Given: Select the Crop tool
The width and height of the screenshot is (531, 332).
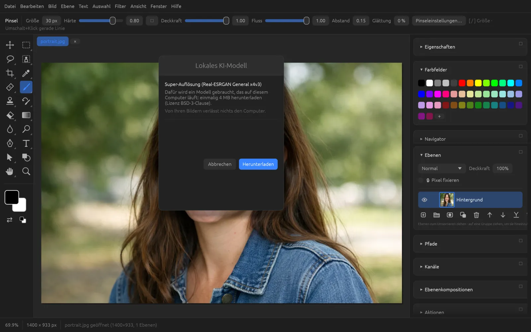Looking at the screenshot, I should tap(10, 73).
